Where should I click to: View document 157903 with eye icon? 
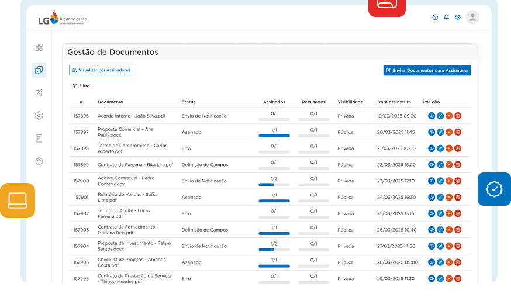[x=431, y=230]
